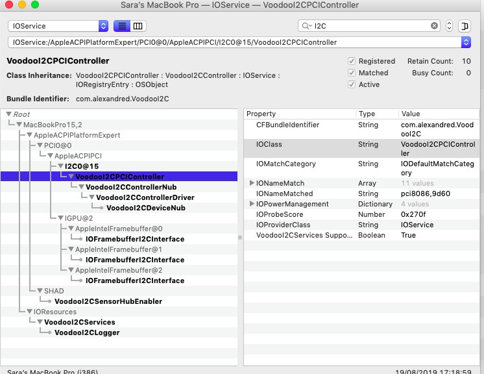Collapse the AppleACPIPlatformExpert node
The width and height of the screenshot is (484, 374).
(30, 135)
